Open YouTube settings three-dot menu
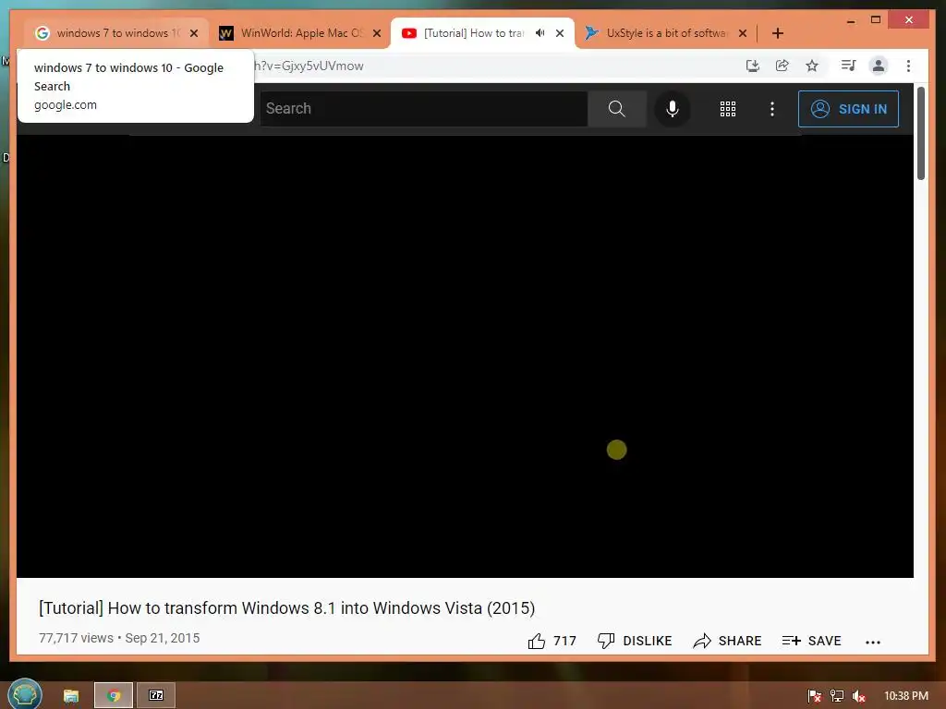Image resolution: width=946 pixels, height=709 pixels. click(771, 109)
